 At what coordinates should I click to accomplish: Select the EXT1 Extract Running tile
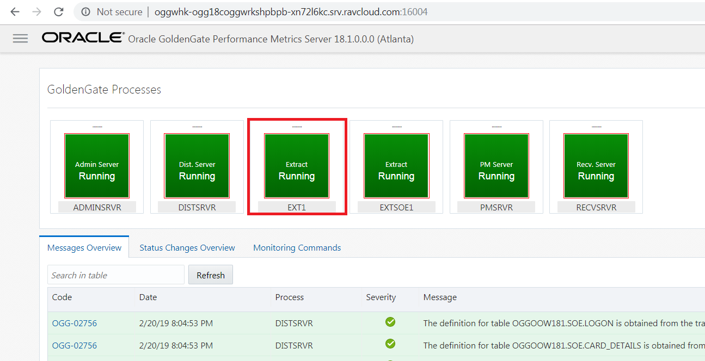(x=297, y=166)
